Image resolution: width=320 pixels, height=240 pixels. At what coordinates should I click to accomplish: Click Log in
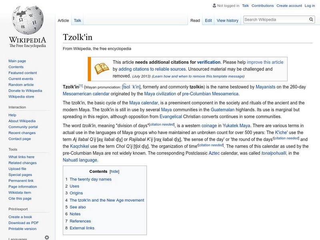coord(310,6)
